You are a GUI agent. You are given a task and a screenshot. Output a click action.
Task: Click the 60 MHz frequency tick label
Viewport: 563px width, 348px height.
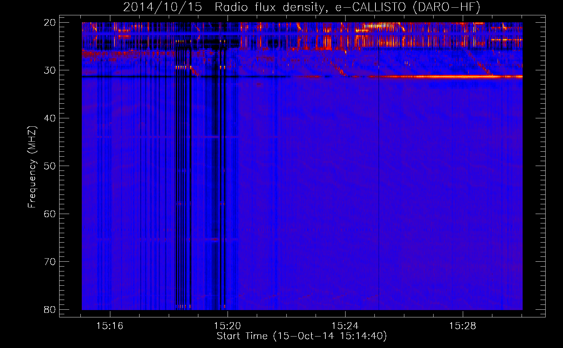tap(50, 214)
